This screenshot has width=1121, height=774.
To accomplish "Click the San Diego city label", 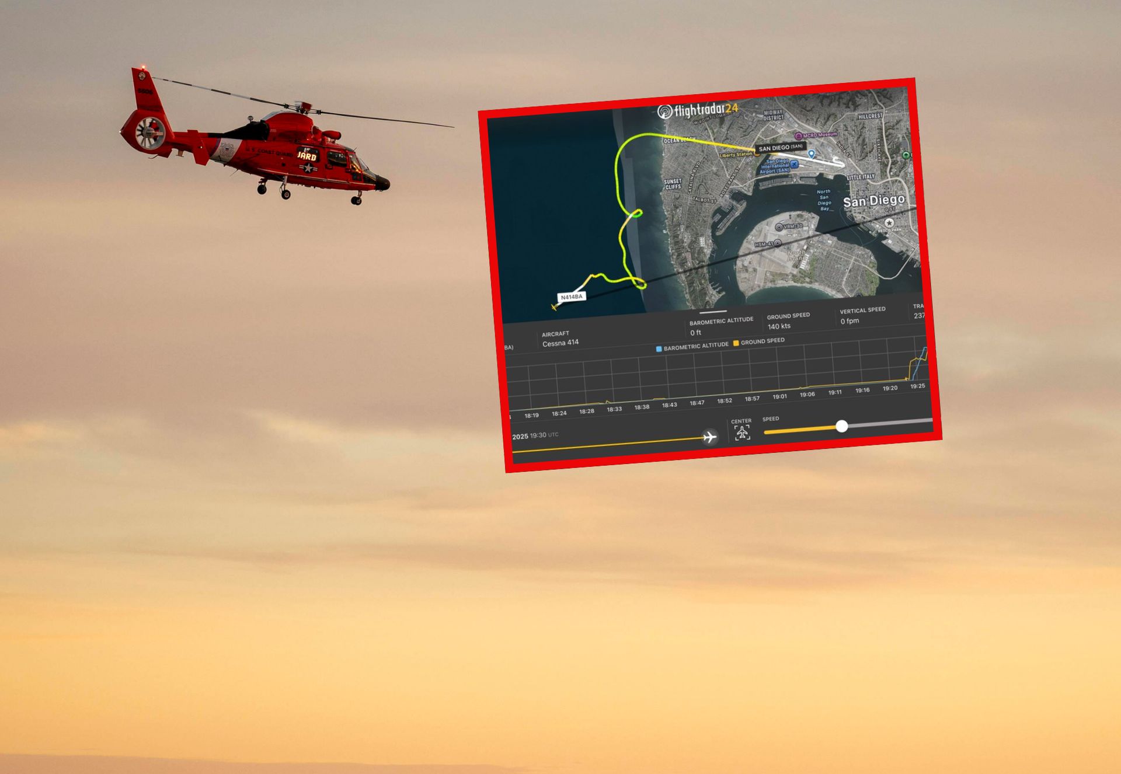I will tap(873, 201).
